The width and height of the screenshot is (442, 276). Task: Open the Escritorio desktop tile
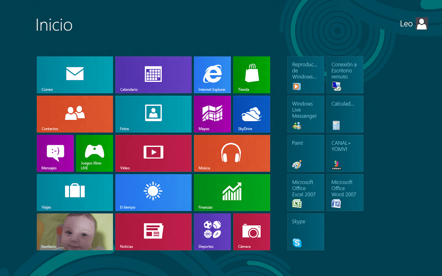pyautogui.click(x=75, y=232)
